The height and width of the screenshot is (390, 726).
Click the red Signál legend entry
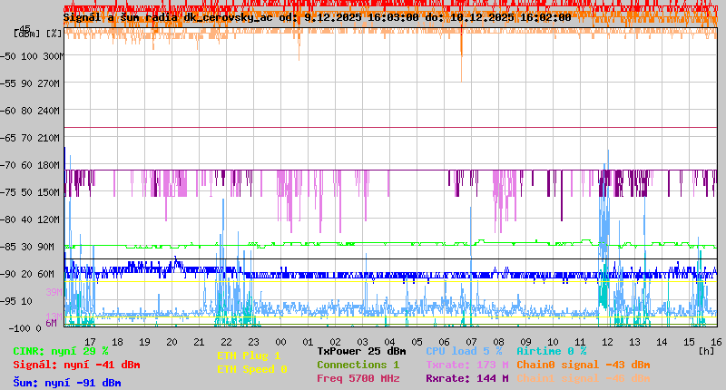[x=76, y=365]
